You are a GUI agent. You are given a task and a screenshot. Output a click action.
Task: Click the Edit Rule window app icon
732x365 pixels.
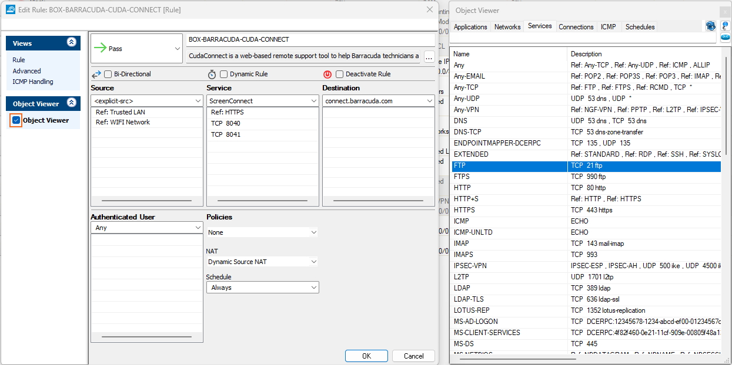point(11,9)
